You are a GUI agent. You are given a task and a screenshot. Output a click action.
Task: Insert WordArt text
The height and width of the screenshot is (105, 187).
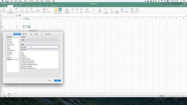122,10
